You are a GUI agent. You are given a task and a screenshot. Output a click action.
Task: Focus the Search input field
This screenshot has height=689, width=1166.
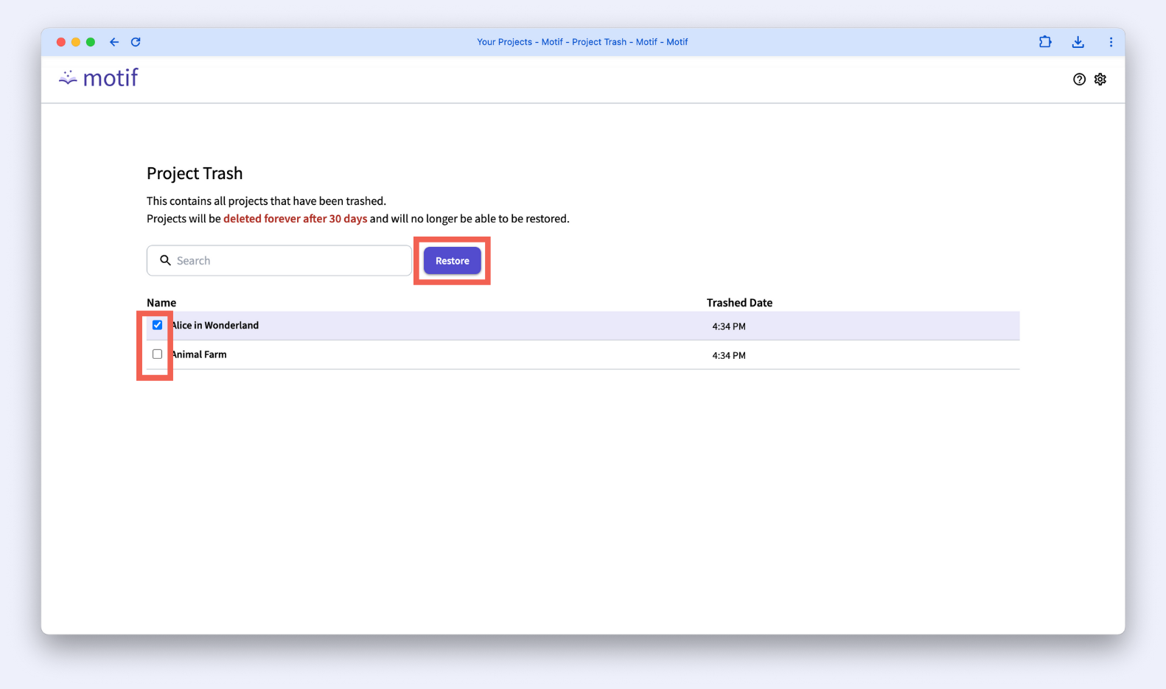pyautogui.click(x=279, y=261)
